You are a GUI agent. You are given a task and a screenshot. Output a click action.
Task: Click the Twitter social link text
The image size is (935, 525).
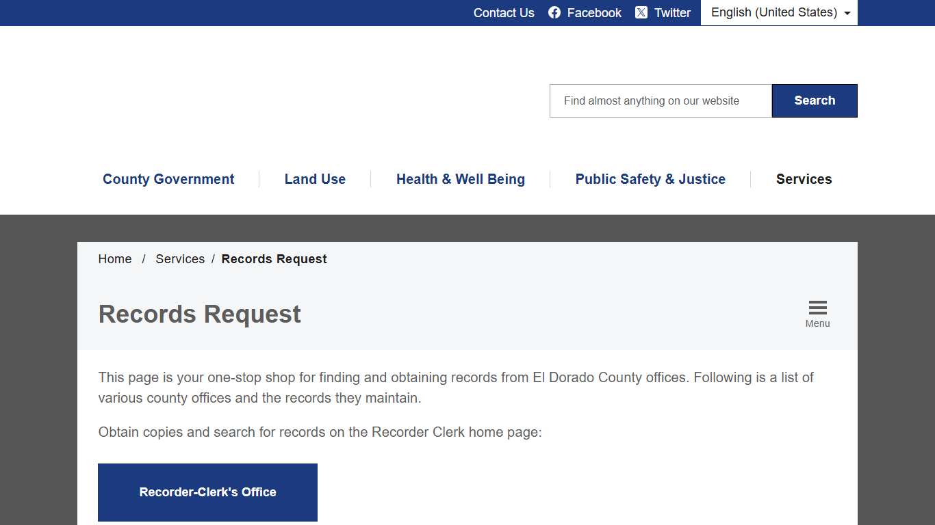[671, 12]
